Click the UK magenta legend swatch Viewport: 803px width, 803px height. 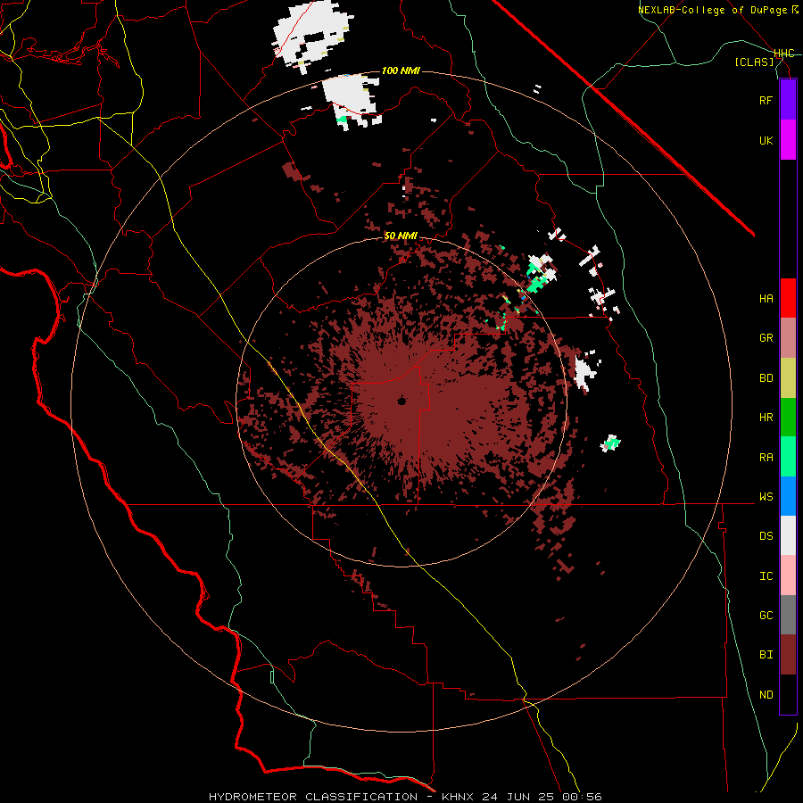tap(788, 140)
